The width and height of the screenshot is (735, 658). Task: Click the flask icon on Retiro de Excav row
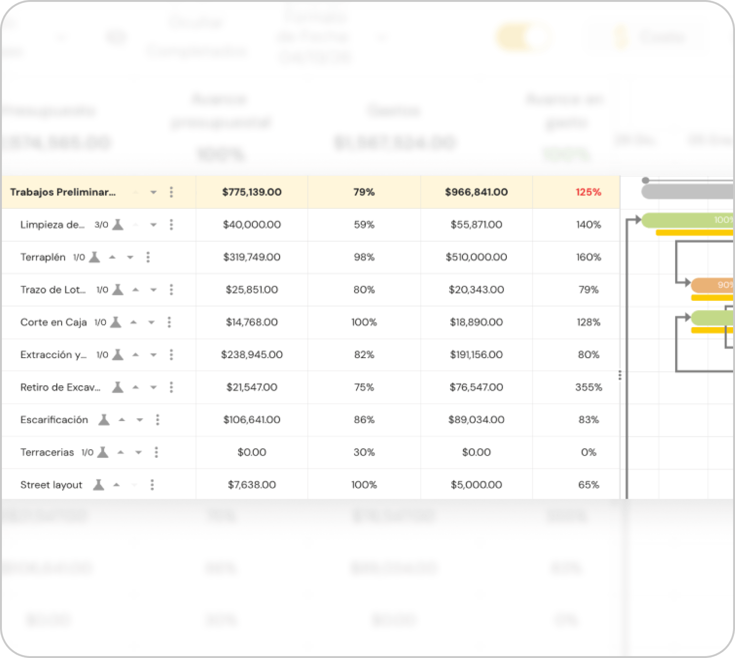pos(118,387)
